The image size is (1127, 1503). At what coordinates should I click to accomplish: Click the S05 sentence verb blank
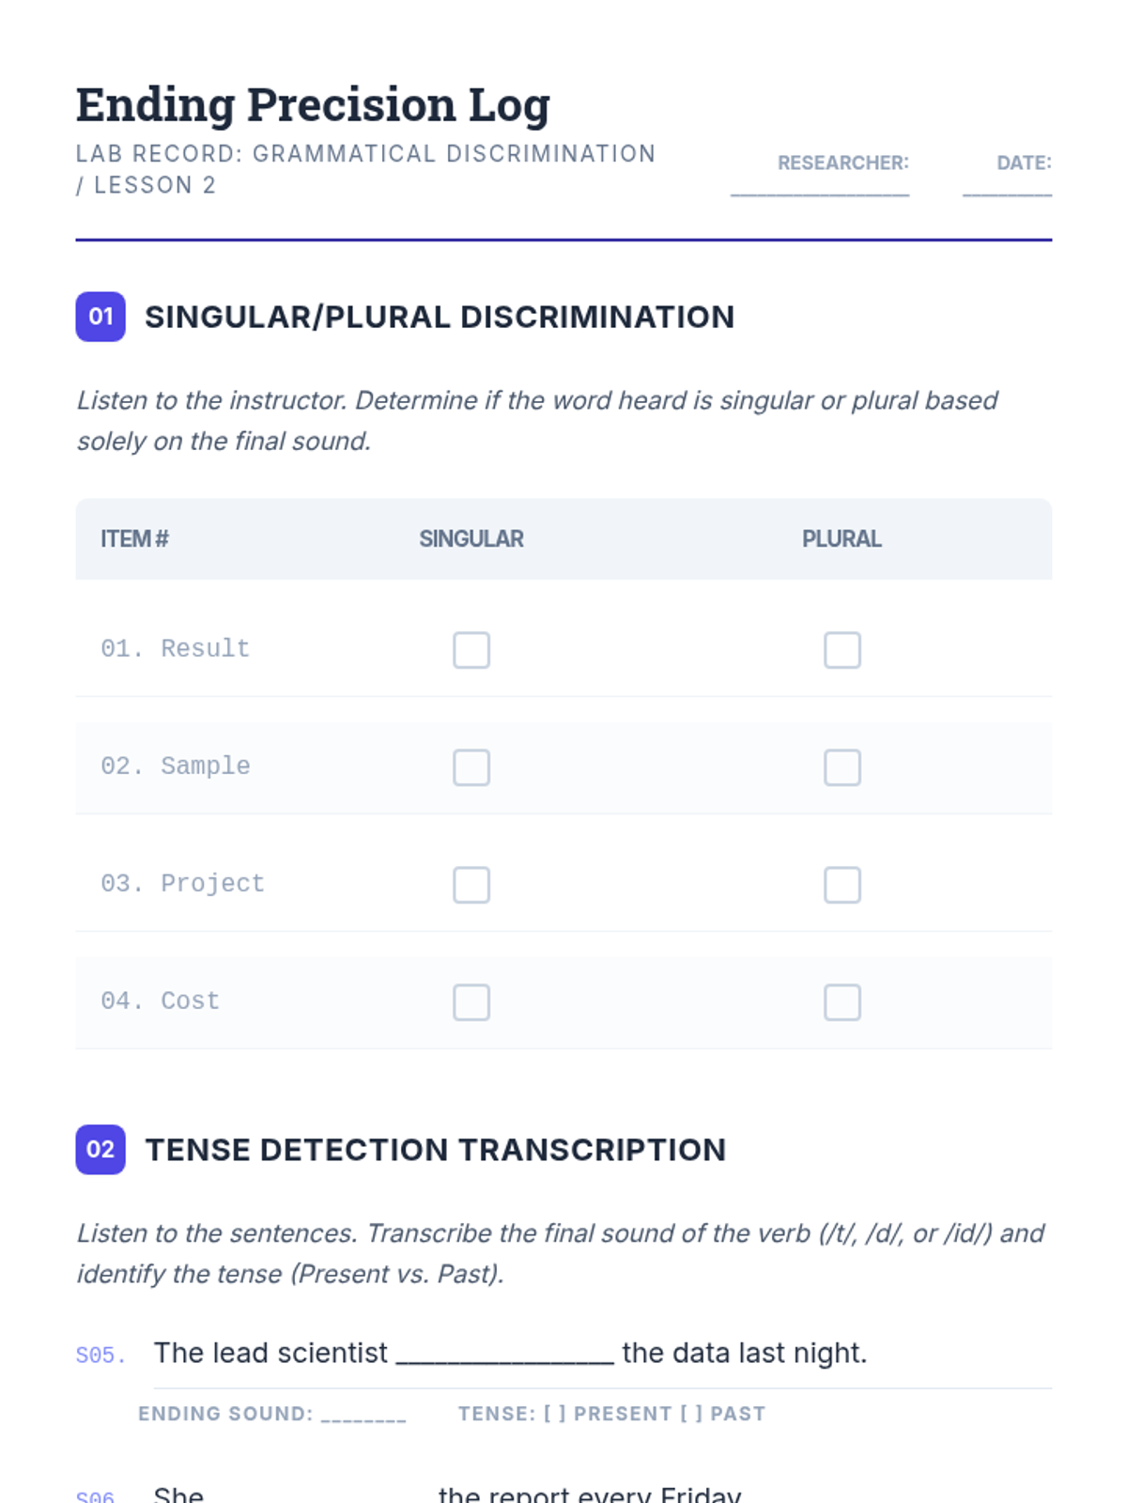(504, 1354)
